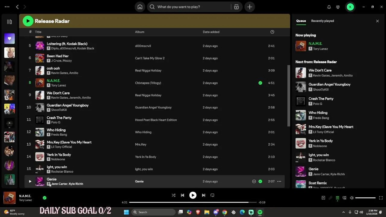The height and width of the screenshot is (217, 386).
Task: Open Brave browser from taskbar
Action: pyautogui.click(x=198, y=212)
